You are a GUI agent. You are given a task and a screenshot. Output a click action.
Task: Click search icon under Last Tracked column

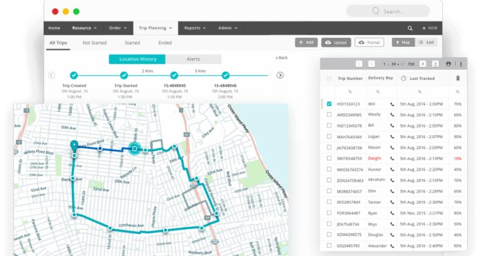click(419, 92)
